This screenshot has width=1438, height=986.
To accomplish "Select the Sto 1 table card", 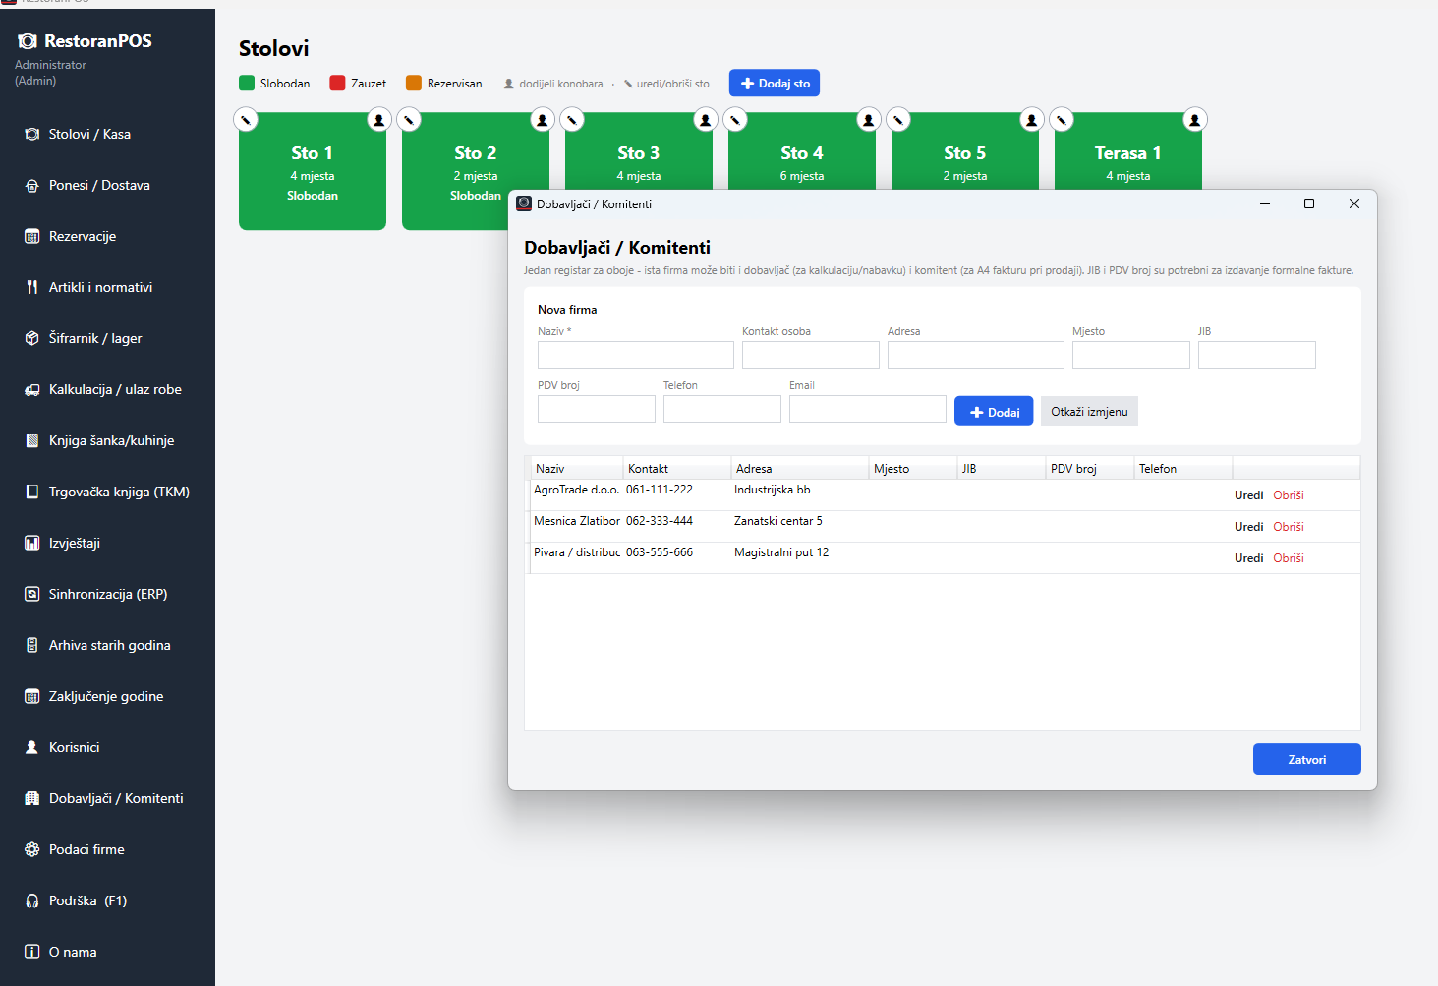I will click(x=313, y=171).
